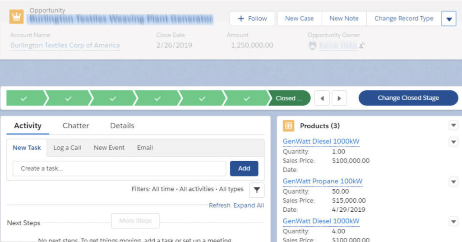
Task: Click the Change Closed Stage button
Action: tap(408, 98)
